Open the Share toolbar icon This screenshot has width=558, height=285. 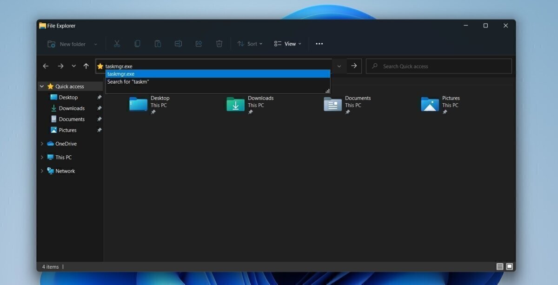pyautogui.click(x=199, y=43)
